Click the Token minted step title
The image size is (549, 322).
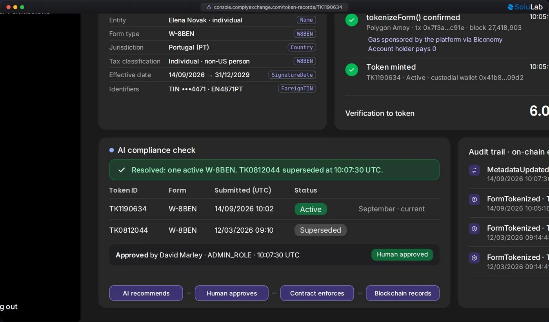[391, 67]
